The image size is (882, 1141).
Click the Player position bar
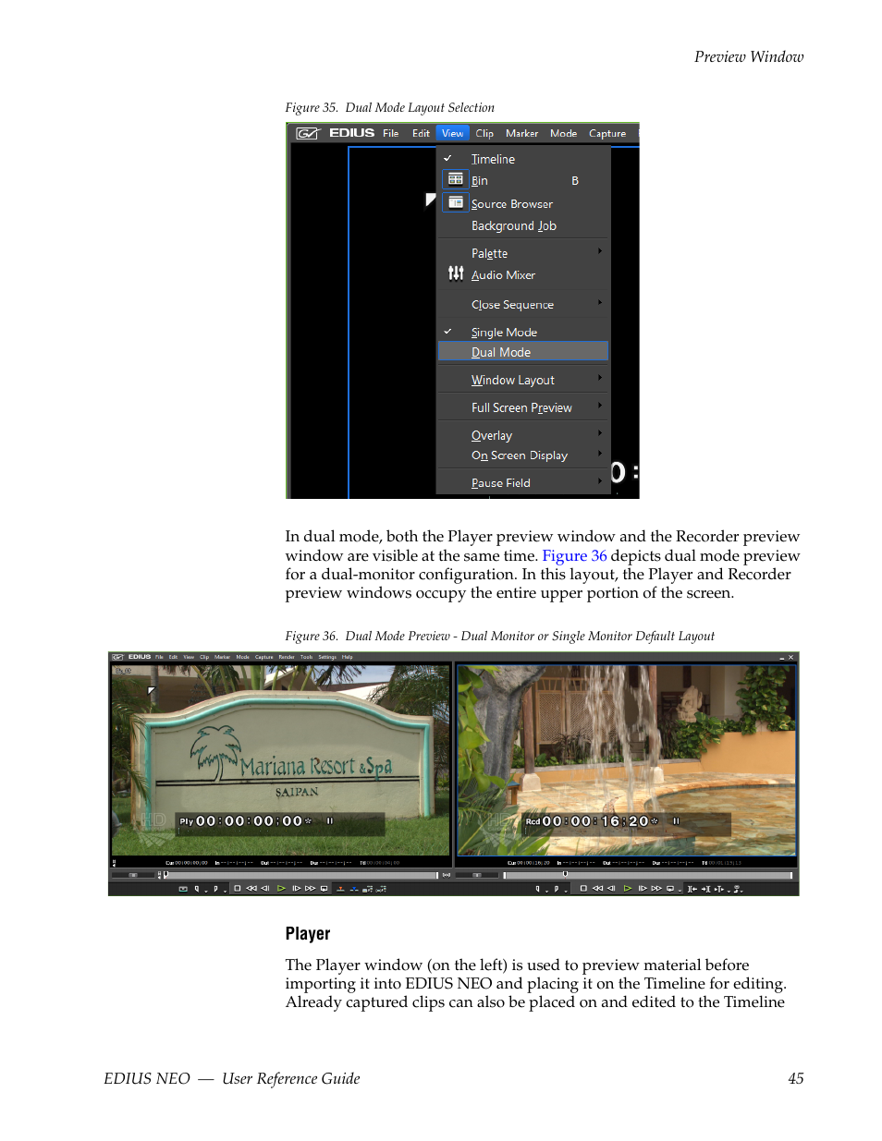point(300,875)
